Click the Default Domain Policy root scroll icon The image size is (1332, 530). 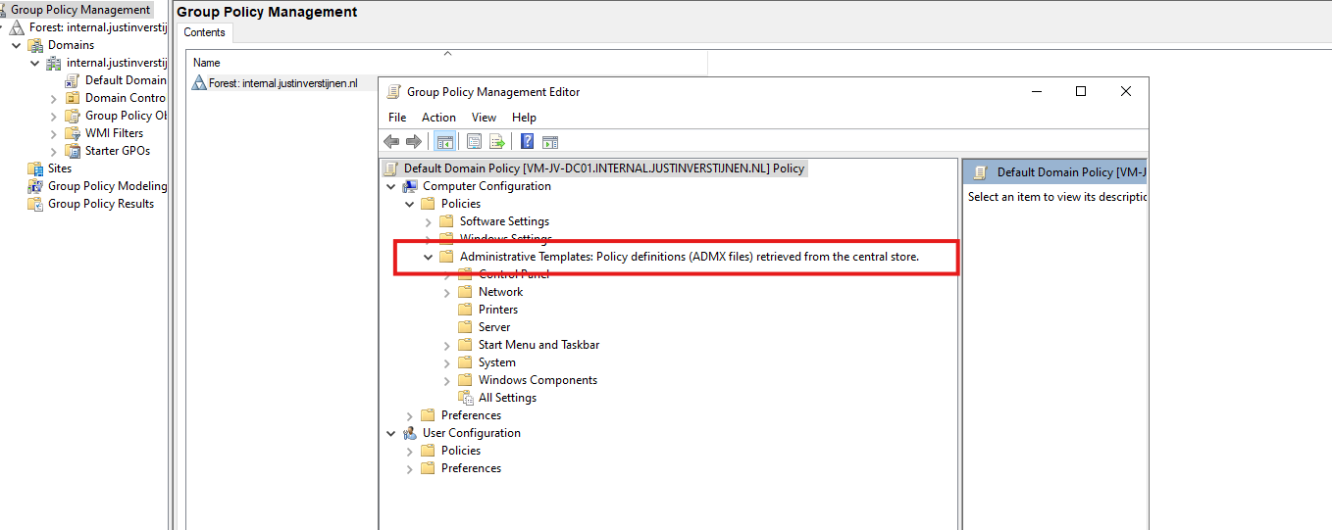click(x=391, y=169)
